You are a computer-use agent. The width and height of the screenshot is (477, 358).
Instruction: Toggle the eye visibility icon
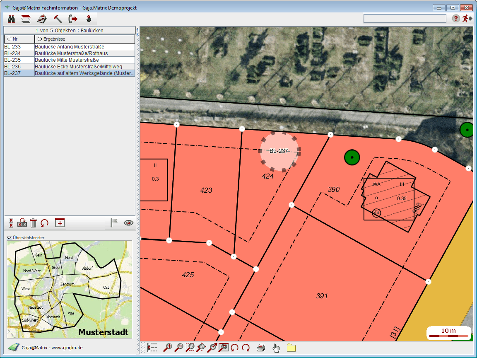[129, 223]
